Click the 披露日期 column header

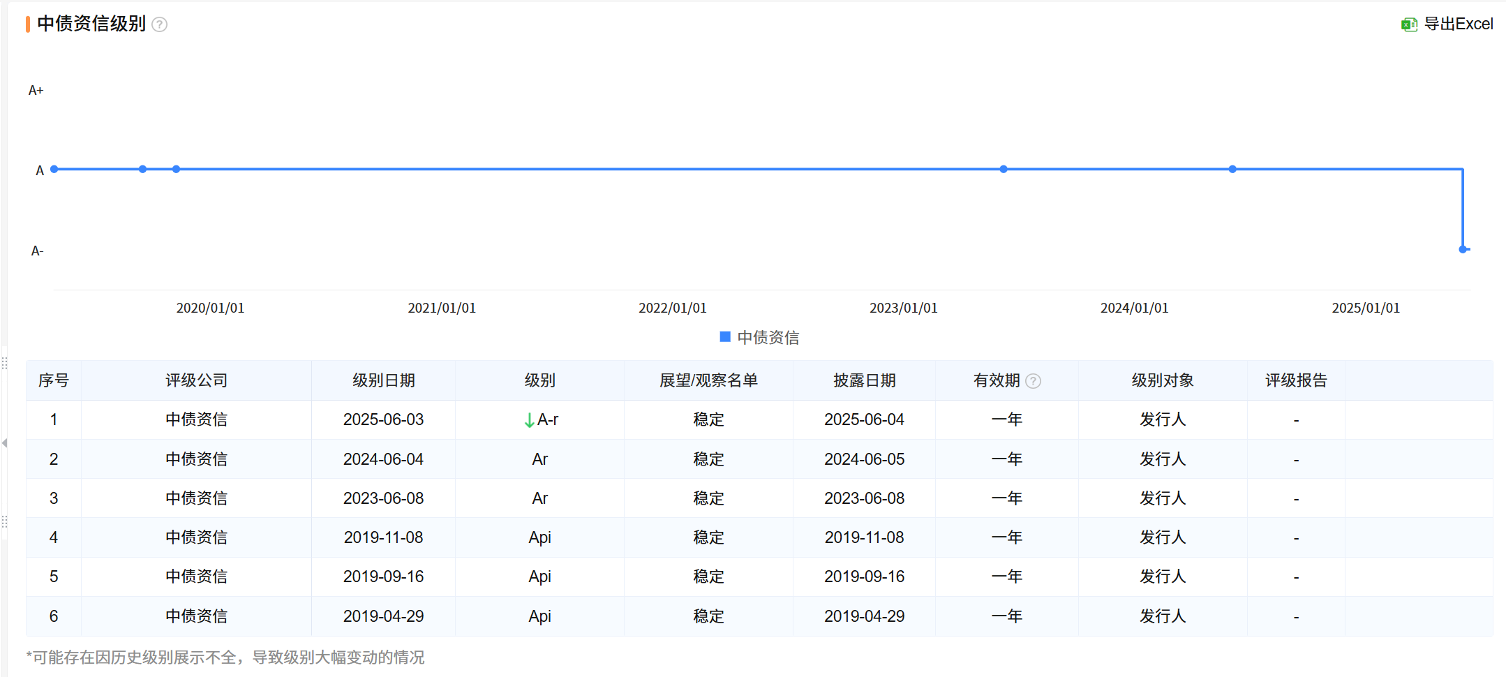(x=864, y=380)
